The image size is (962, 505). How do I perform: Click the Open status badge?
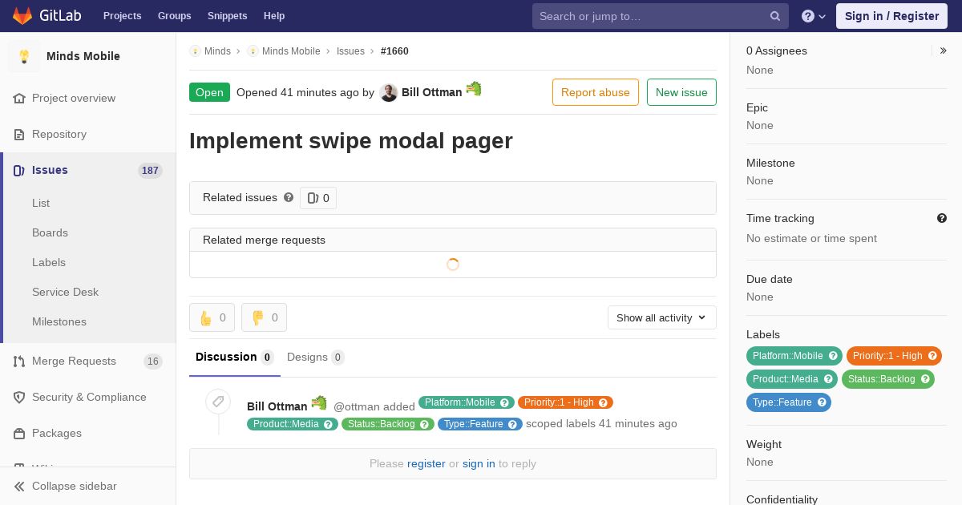pyautogui.click(x=209, y=92)
